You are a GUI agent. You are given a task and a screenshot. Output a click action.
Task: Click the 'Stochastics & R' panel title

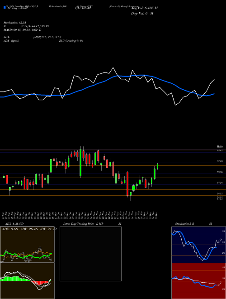pos(185,224)
